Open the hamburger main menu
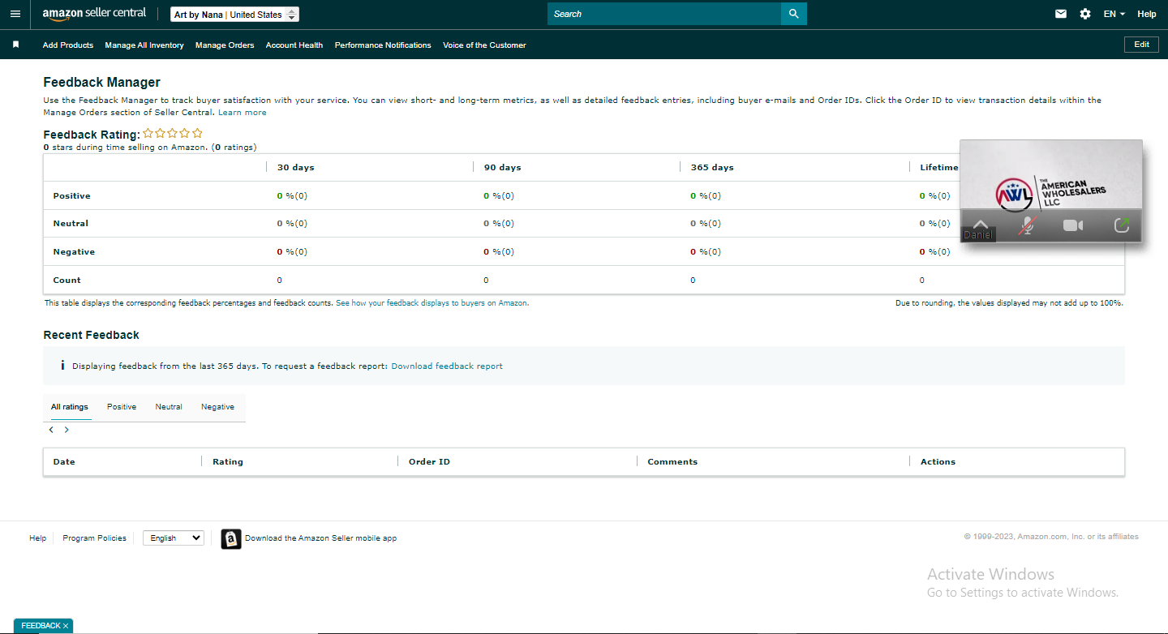Image resolution: width=1168 pixels, height=634 pixels. [x=15, y=14]
